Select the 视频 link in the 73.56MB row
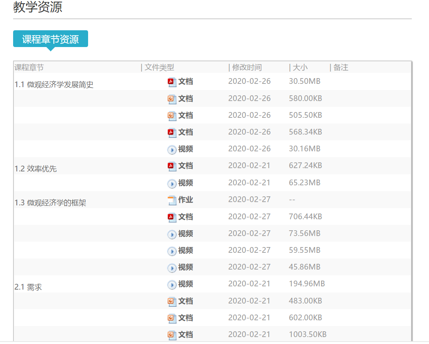 [x=186, y=234]
